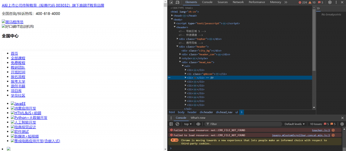Click the ellipsis badge inside the head tag

tap(184, 16)
